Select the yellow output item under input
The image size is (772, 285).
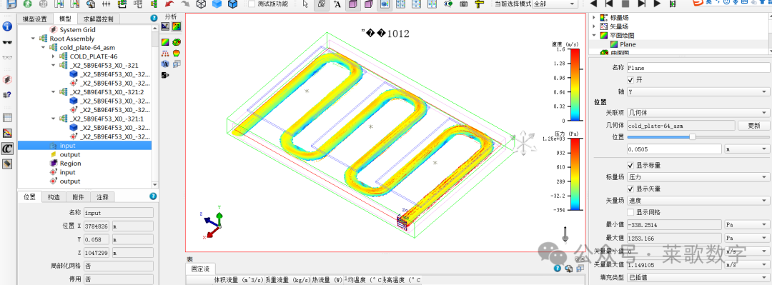(70, 154)
